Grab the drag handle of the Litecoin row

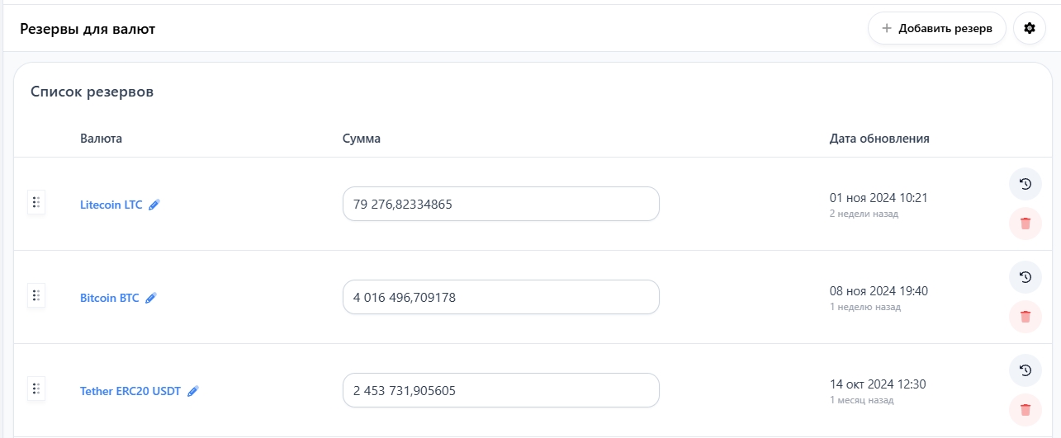[36, 202]
